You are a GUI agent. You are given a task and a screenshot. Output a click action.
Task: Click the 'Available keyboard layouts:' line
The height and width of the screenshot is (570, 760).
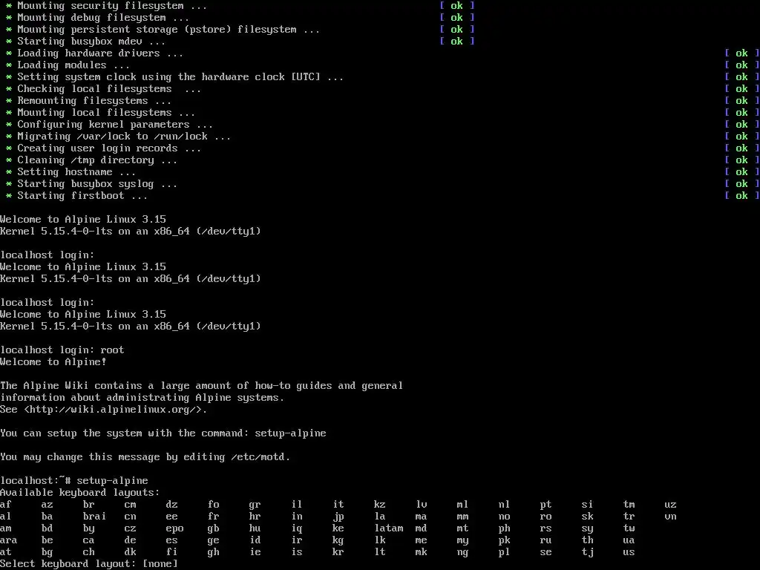point(80,493)
